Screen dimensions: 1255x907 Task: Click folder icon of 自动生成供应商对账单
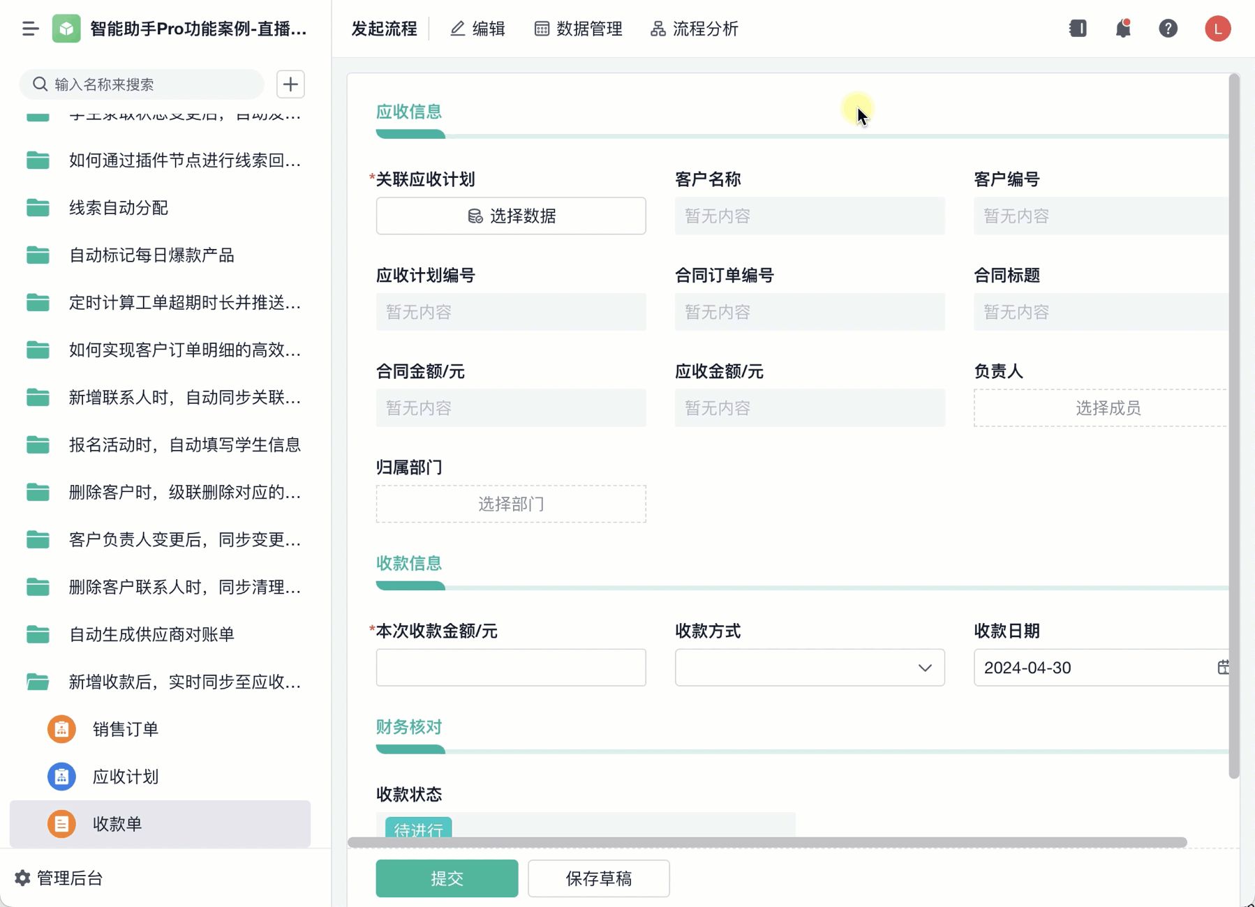(38, 634)
